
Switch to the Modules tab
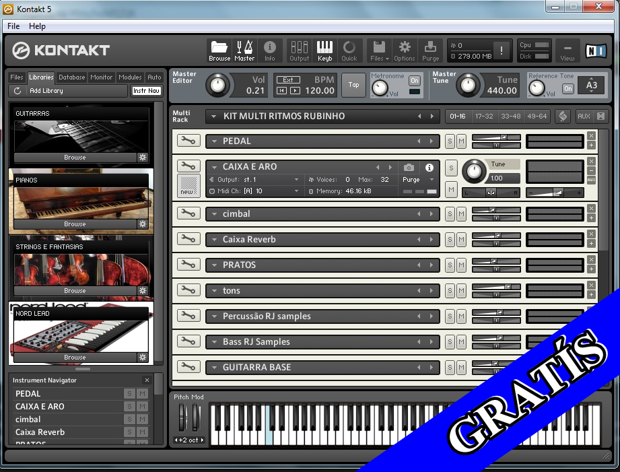pyautogui.click(x=130, y=77)
